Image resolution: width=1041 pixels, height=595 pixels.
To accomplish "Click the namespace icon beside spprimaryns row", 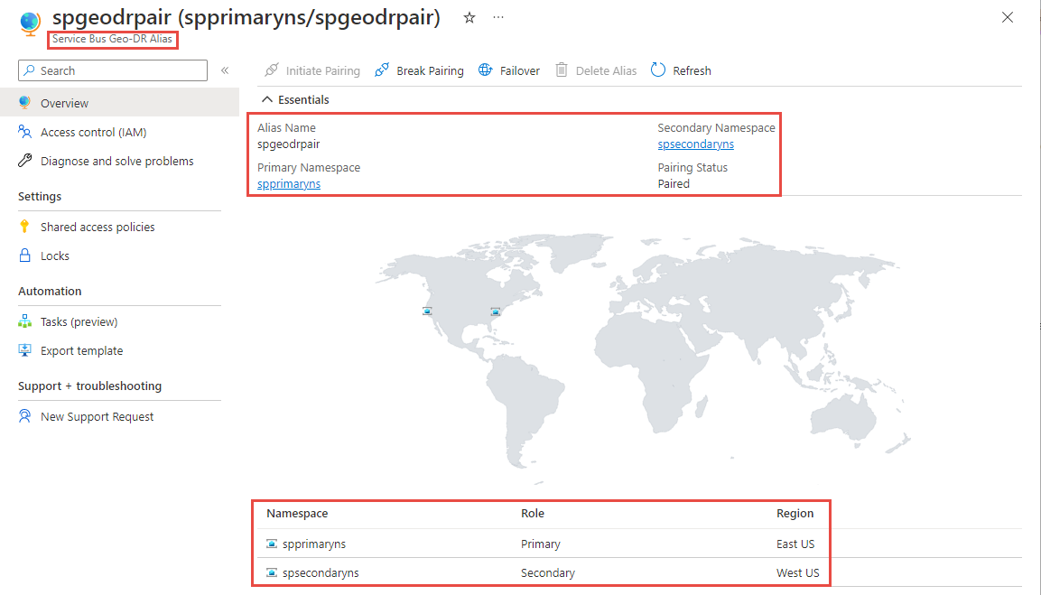I will click(270, 544).
